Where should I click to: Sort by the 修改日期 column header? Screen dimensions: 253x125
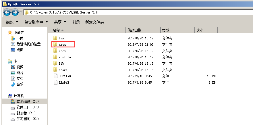[143, 30]
